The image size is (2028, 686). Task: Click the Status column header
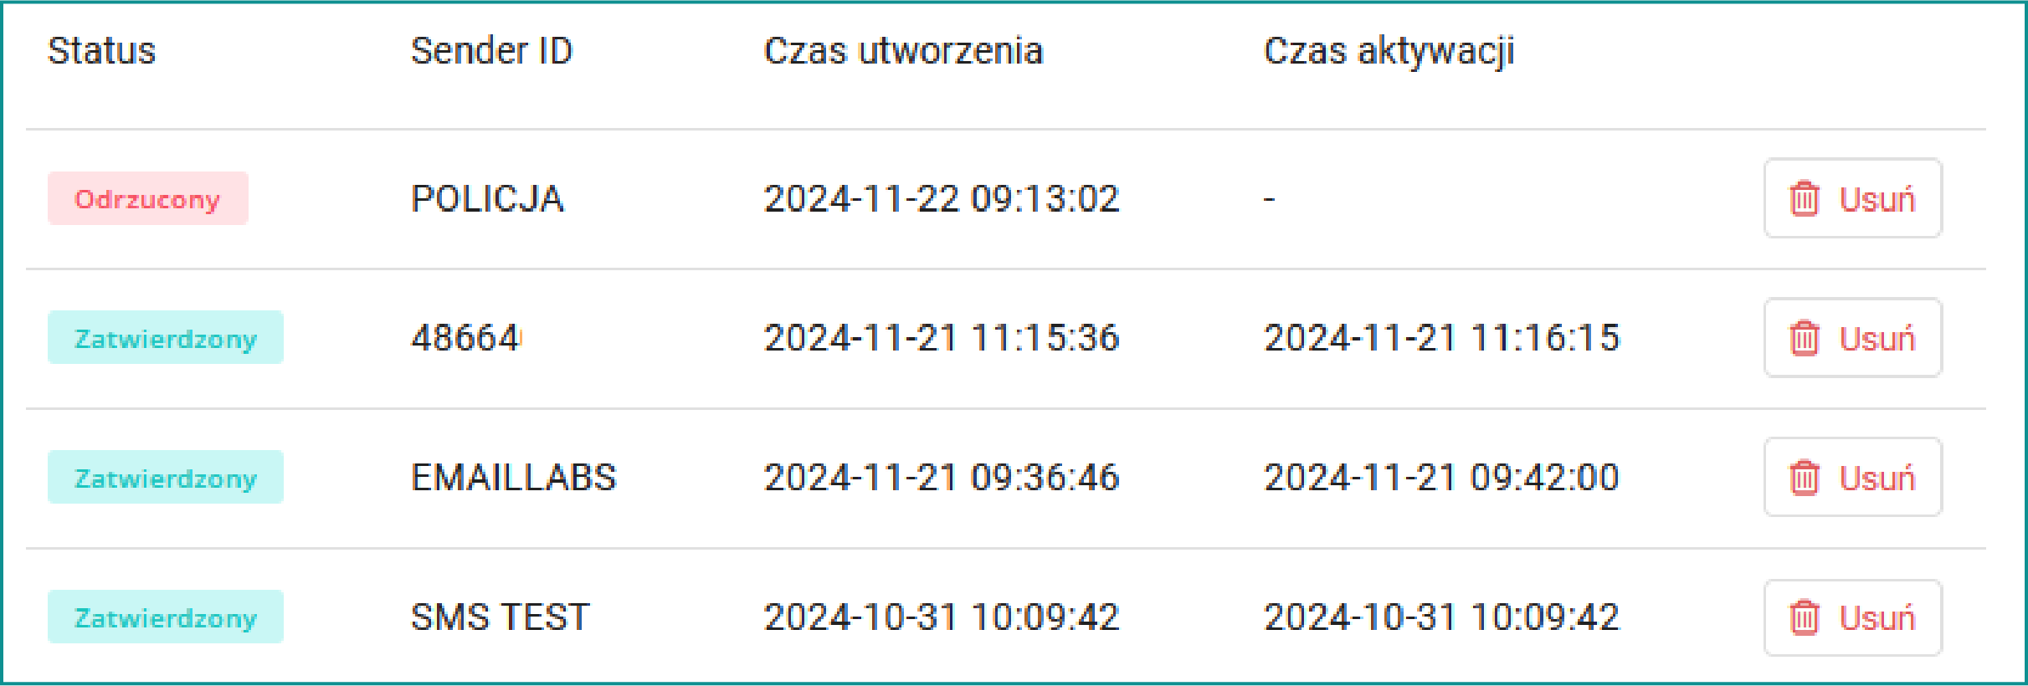coord(101,51)
